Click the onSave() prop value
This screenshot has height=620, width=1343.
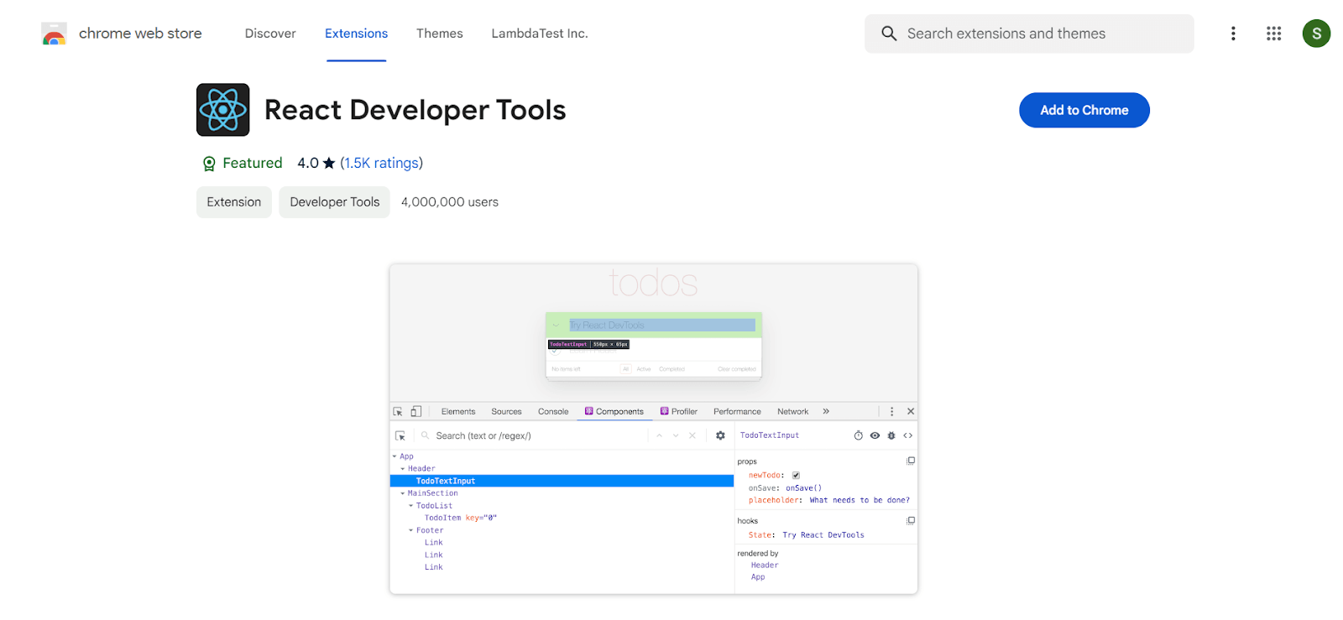(x=803, y=488)
